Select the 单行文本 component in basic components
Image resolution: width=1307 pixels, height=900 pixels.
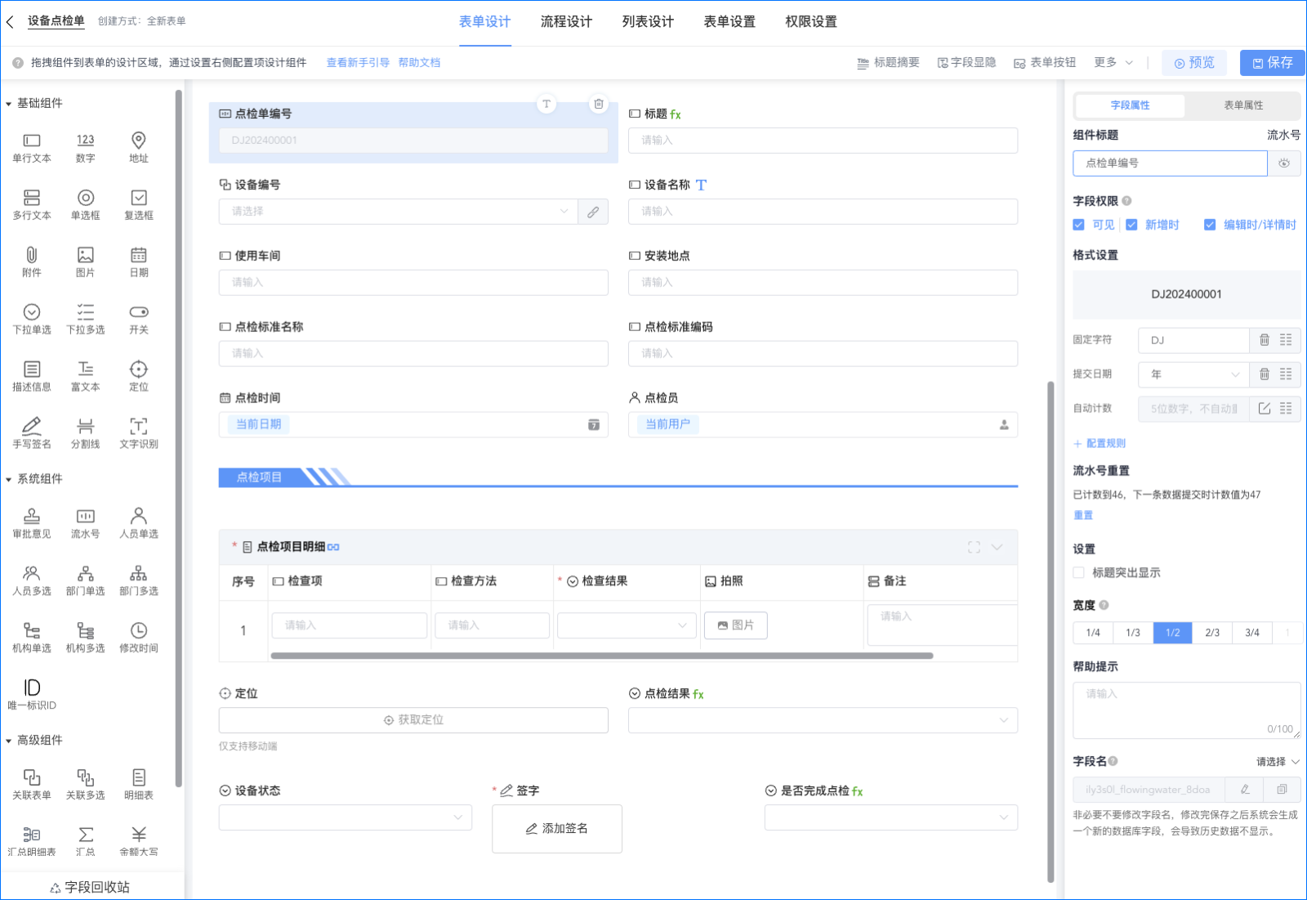pyautogui.click(x=31, y=147)
